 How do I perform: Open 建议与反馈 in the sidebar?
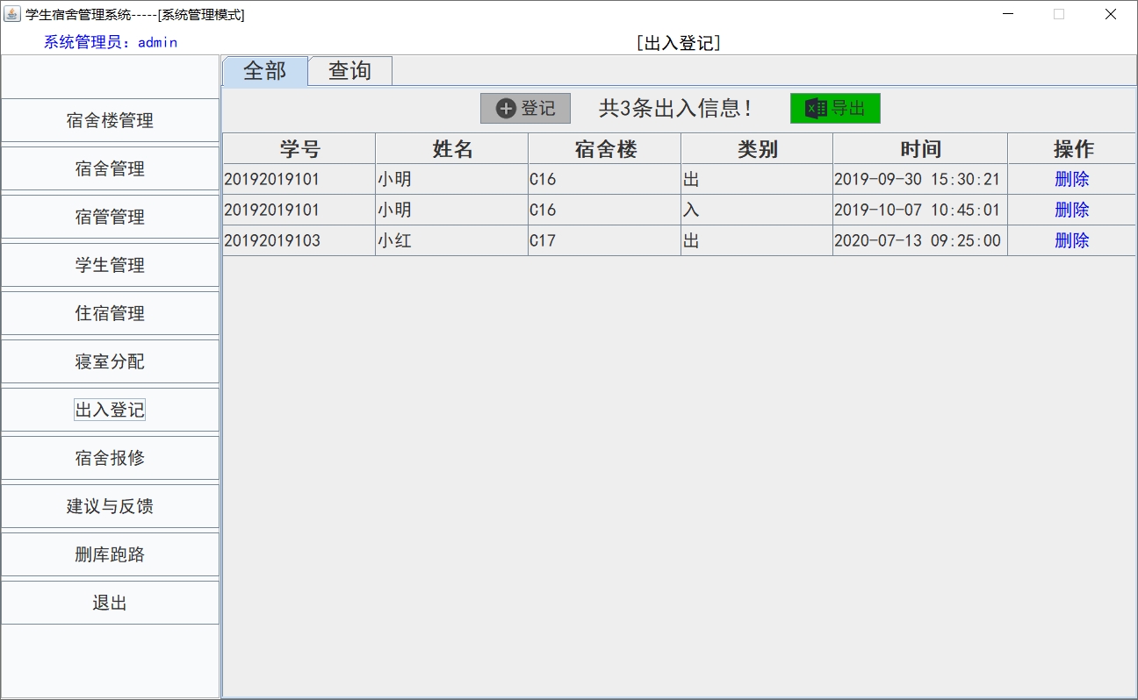point(110,506)
